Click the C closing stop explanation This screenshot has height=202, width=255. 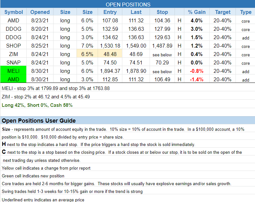[122, 152]
